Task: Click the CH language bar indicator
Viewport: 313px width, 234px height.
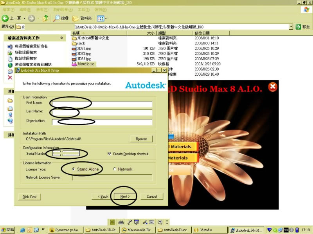Action: pos(112,222)
